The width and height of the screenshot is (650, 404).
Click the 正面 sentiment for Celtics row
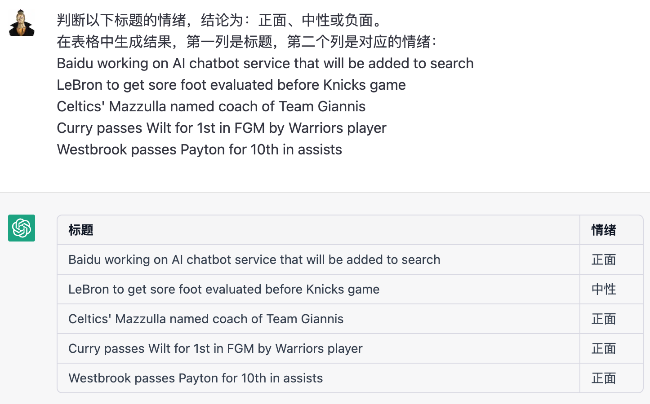pyautogui.click(x=603, y=319)
